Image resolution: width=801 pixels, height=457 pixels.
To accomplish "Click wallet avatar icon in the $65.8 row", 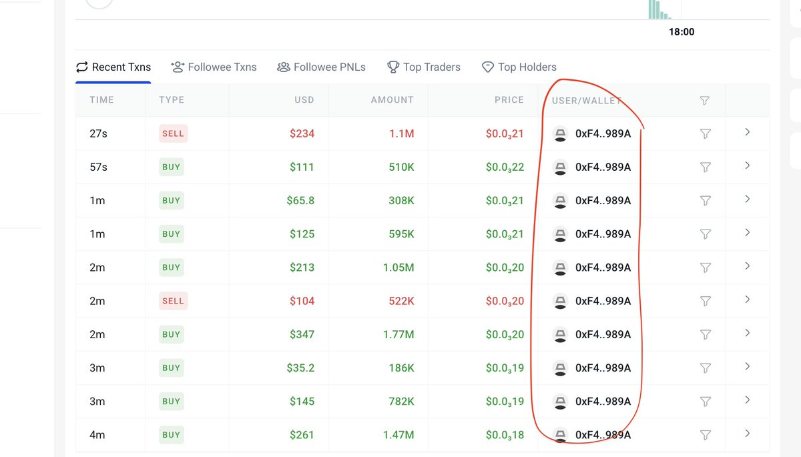I will coord(561,201).
